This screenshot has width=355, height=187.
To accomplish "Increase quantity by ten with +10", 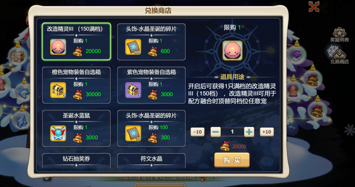I will coord(267,132).
